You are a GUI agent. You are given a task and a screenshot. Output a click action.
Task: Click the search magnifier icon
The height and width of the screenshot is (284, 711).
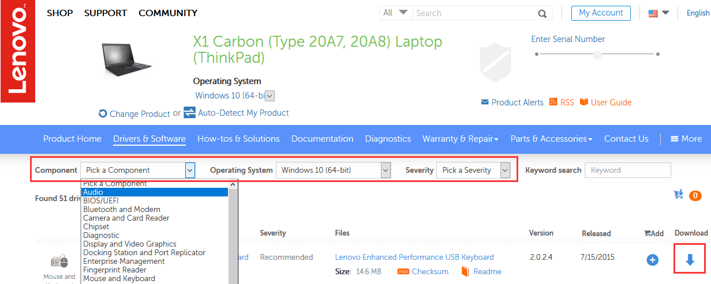[542, 13]
